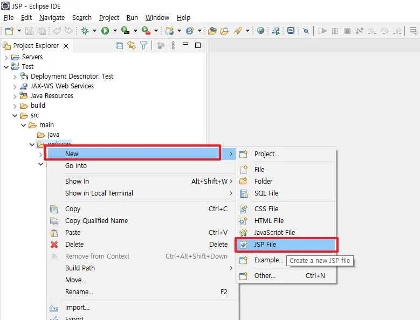Open the Window menu in menu bar
Screen dimensions: 420x320
157,18
